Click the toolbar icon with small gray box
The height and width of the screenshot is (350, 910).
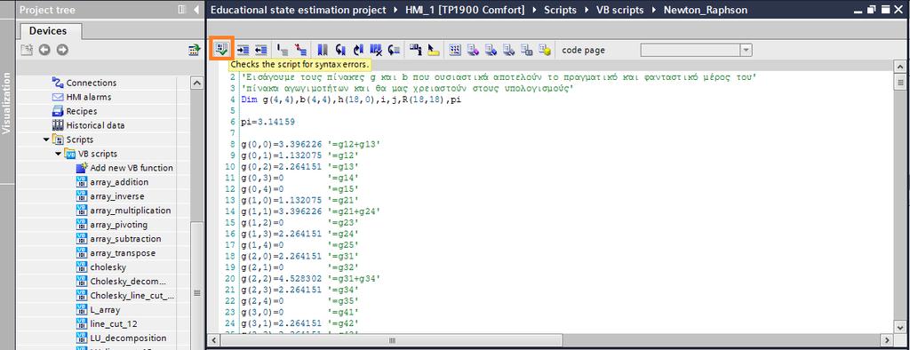pos(526,51)
